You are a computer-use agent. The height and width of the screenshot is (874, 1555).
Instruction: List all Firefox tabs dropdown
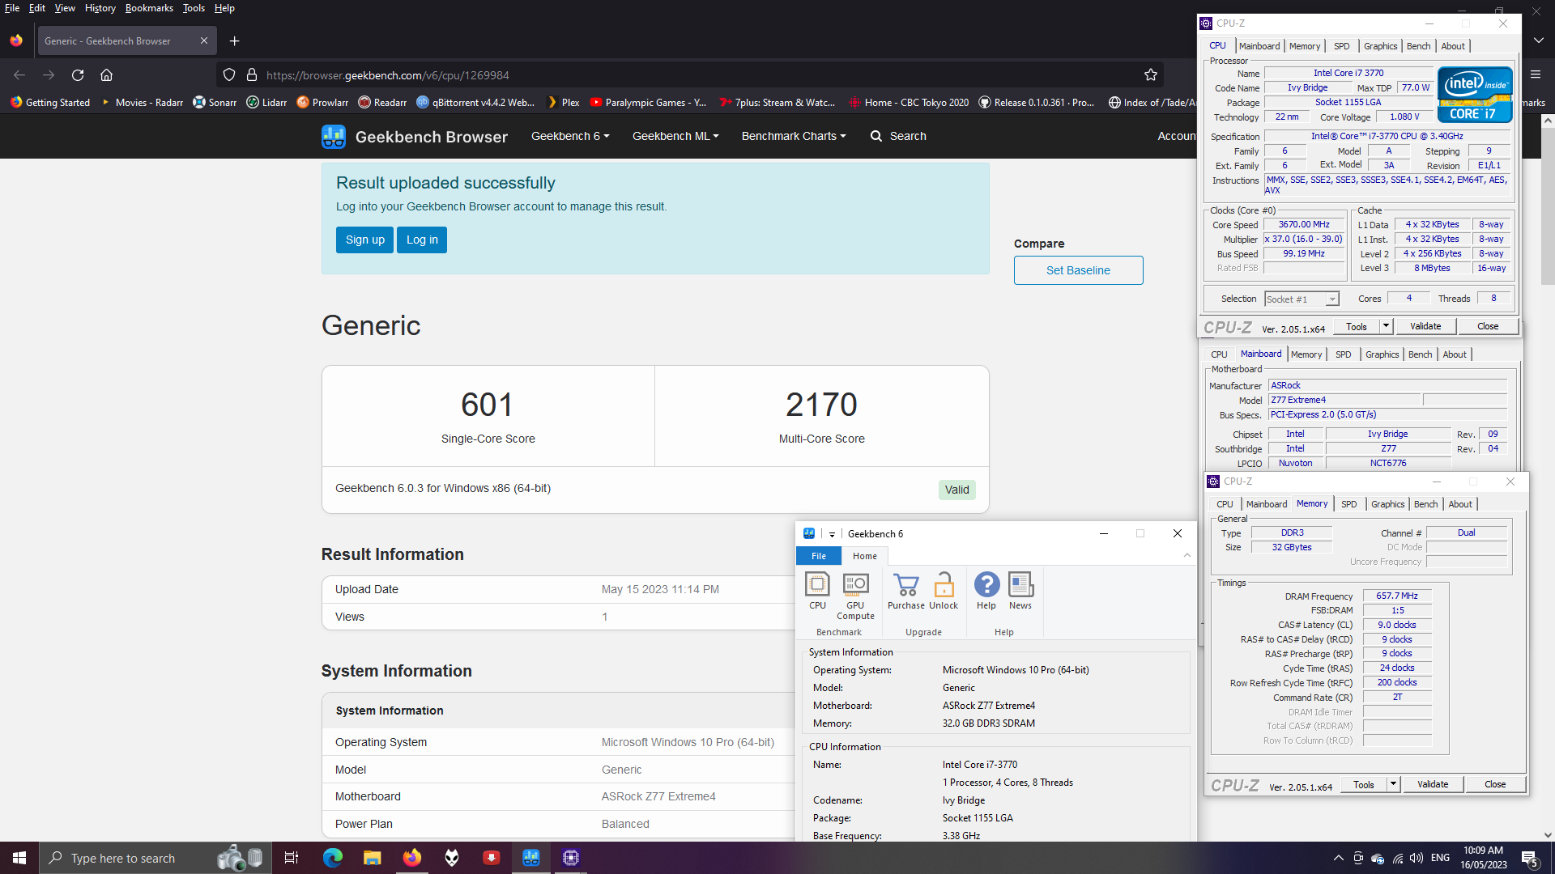point(1538,40)
